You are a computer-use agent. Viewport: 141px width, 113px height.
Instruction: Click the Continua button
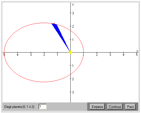[115, 107]
